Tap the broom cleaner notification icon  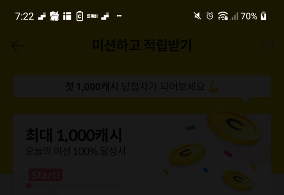click(54, 16)
